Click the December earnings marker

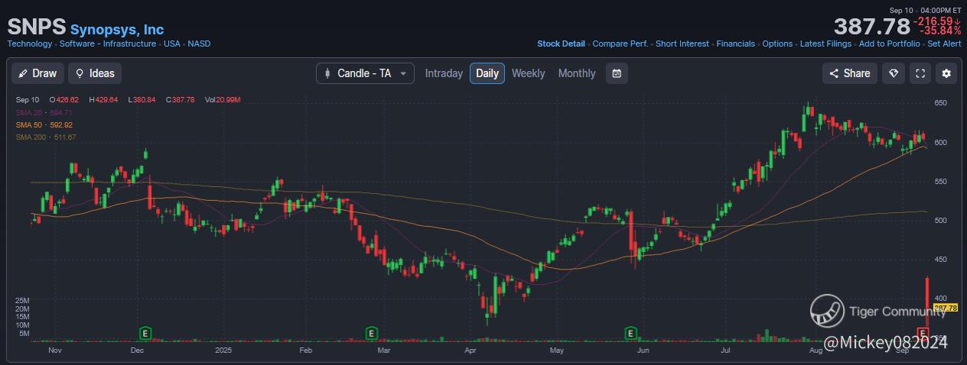point(145,333)
